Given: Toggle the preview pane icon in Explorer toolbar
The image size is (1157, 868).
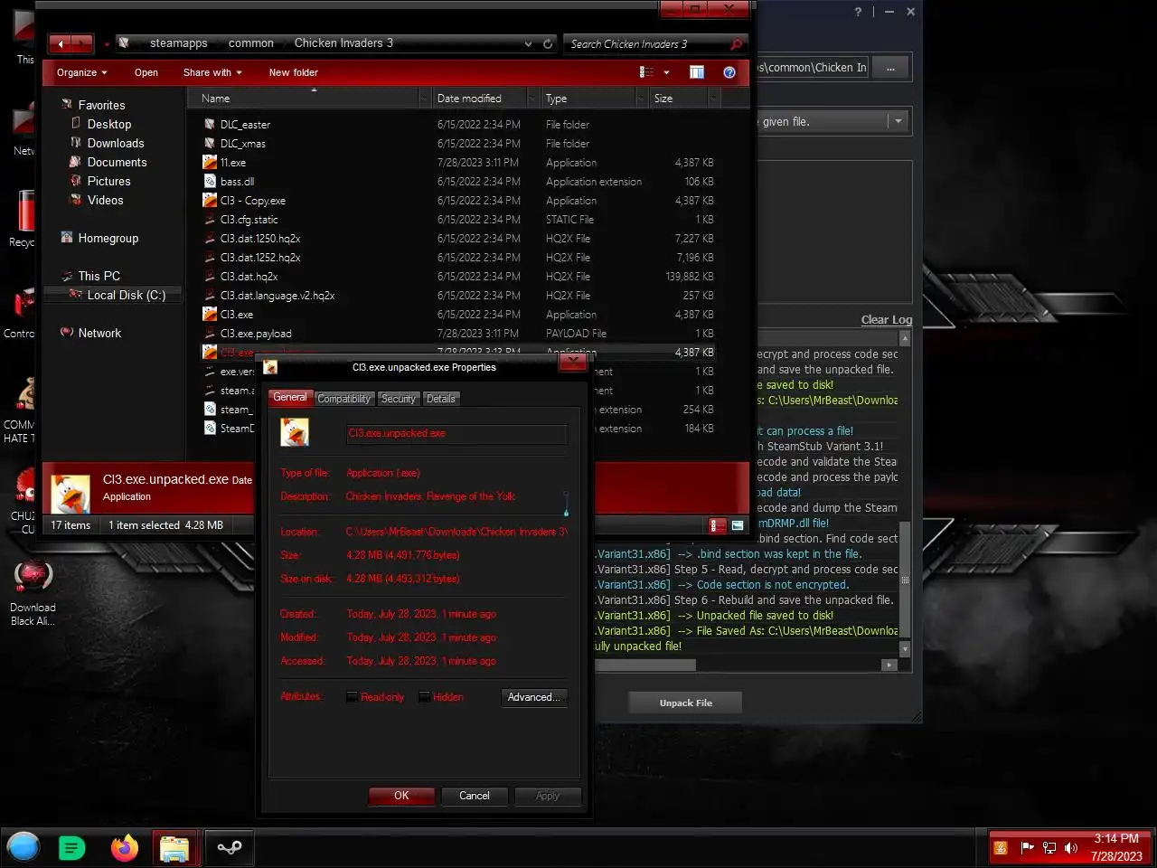Looking at the screenshot, I should coord(697,72).
